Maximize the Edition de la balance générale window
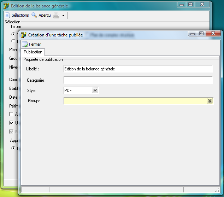224x197 pixels. (190, 5)
